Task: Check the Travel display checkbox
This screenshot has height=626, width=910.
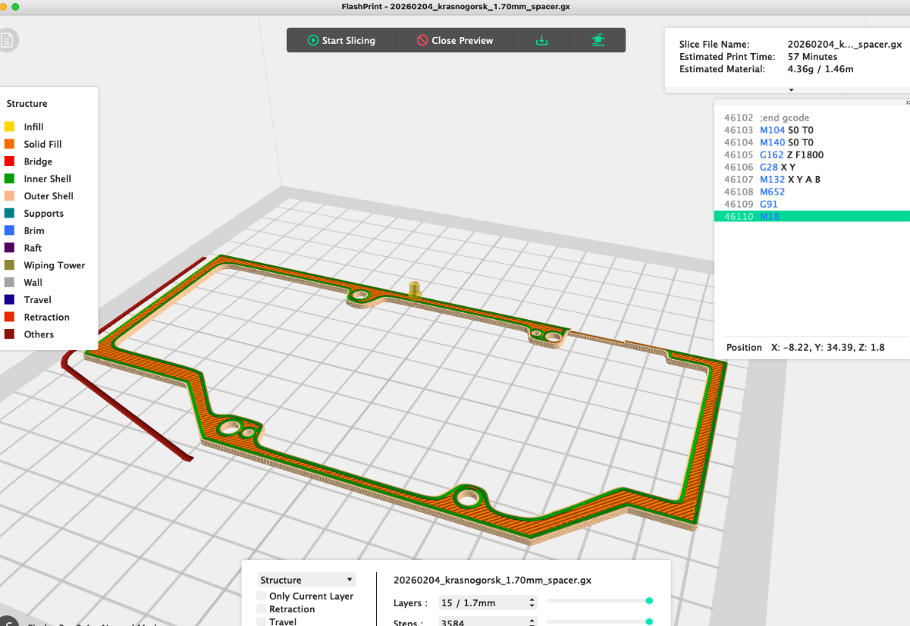Action: coord(262,621)
